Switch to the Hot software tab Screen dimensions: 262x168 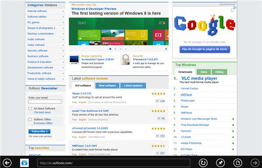click(83, 86)
